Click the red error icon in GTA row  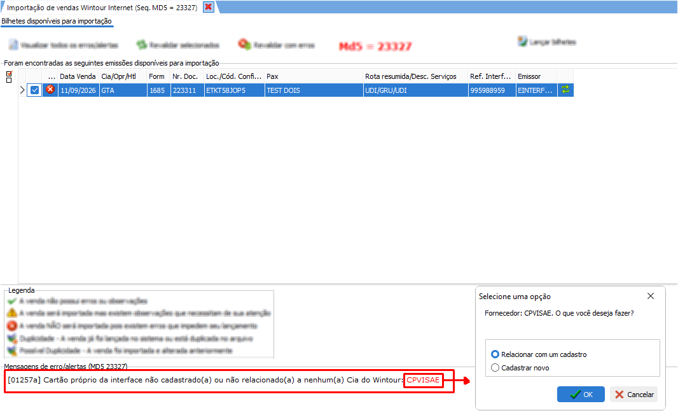click(51, 90)
